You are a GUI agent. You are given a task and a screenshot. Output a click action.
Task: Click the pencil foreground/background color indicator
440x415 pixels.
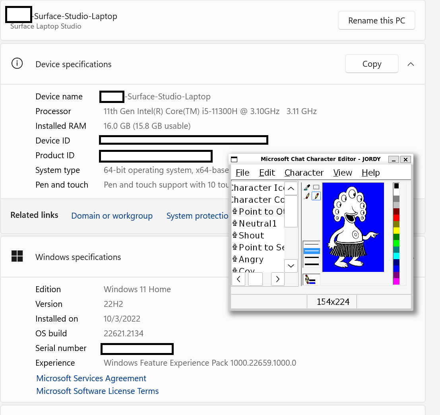311,280
